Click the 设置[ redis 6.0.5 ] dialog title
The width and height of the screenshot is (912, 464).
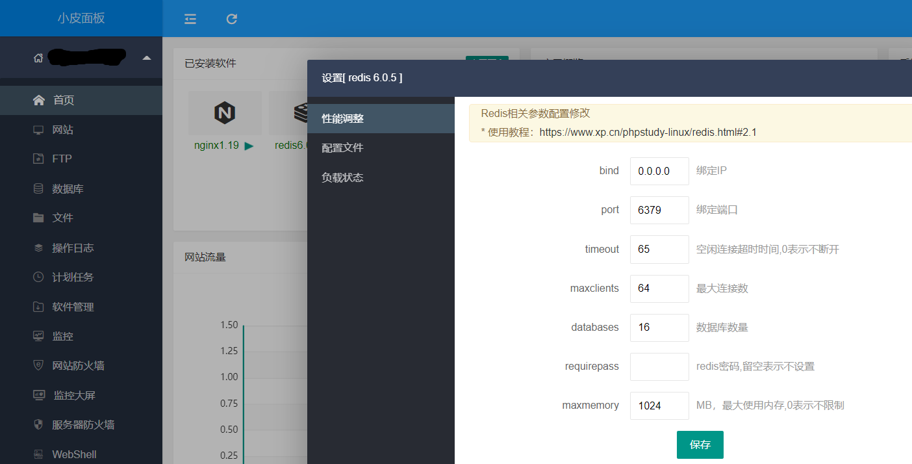tap(362, 78)
